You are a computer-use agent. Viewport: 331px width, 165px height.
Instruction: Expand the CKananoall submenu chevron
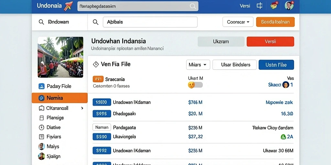tap(82, 108)
